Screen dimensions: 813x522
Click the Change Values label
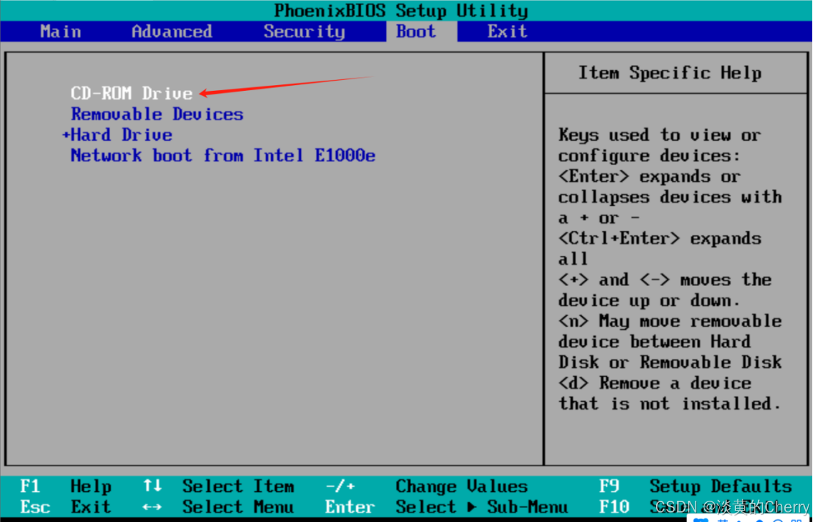(x=462, y=486)
